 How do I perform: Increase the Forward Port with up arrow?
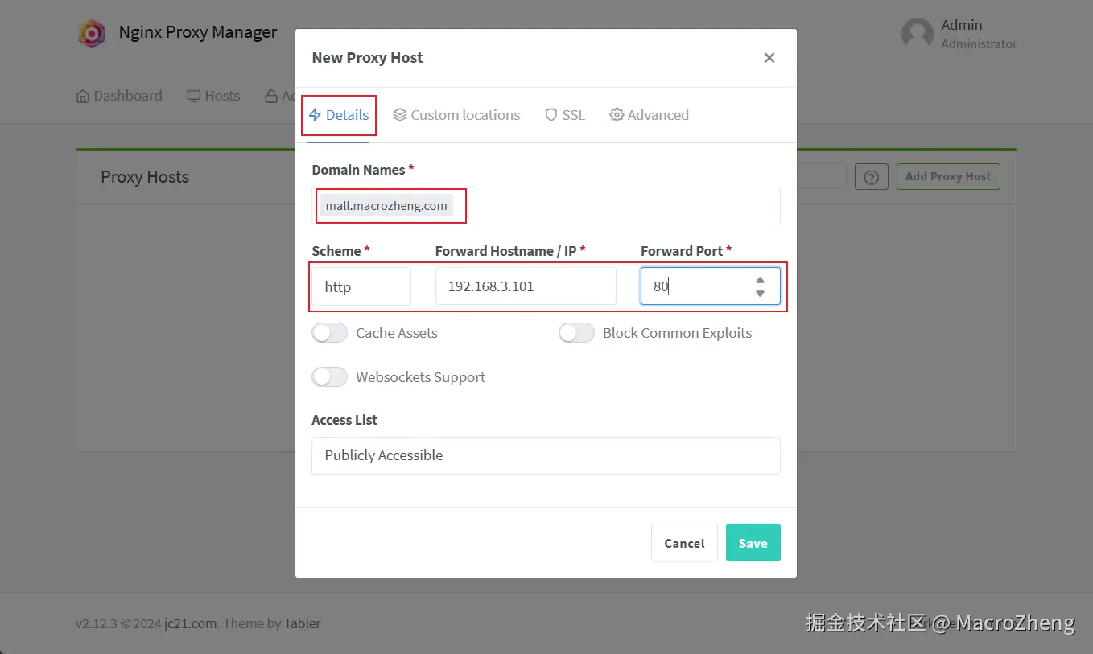(x=760, y=280)
